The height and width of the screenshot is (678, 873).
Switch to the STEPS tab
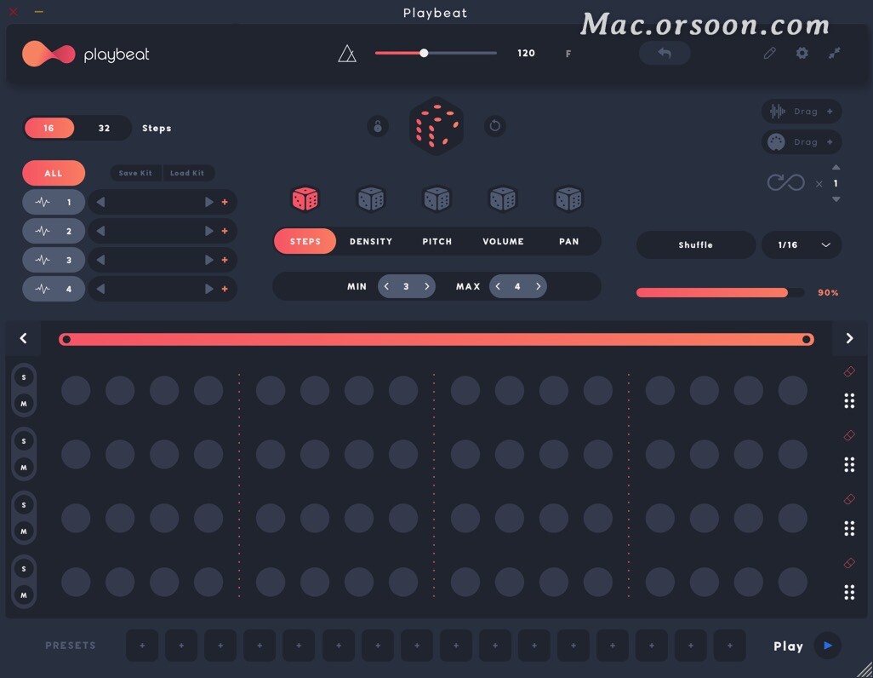click(305, 241)
